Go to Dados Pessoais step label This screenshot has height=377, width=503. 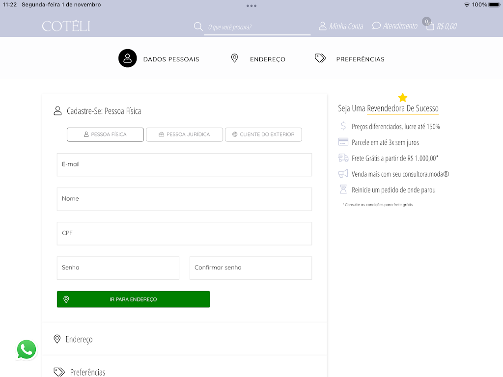click(171, 59)
